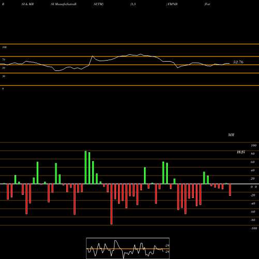The width and height of the screenshot is (259, 259).
Task: Click the last red bar at the chart's right end
Action: (230, 190)
